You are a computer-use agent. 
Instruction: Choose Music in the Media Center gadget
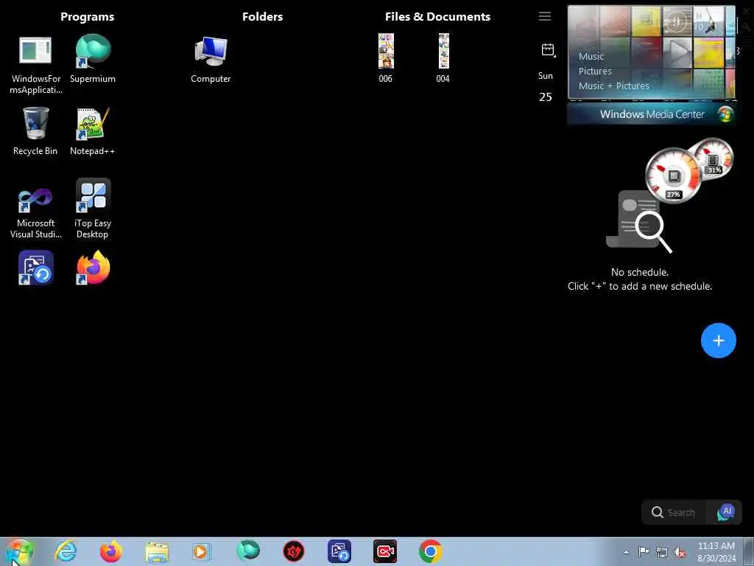591,56
